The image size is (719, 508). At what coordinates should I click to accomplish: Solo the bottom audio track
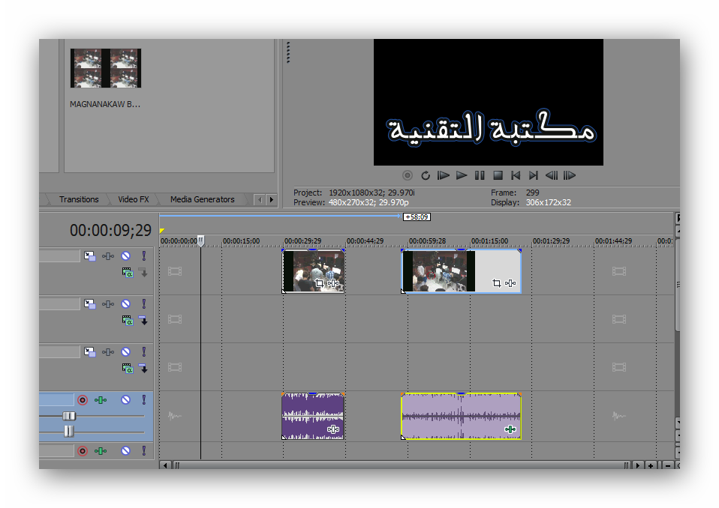point(143,450)
